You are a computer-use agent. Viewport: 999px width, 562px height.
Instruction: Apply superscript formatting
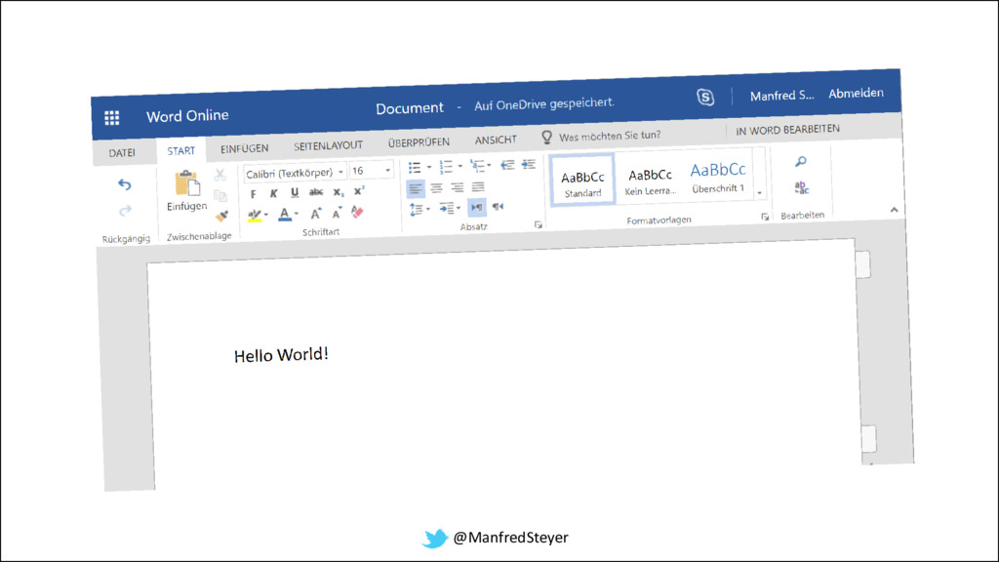(359, 190)
